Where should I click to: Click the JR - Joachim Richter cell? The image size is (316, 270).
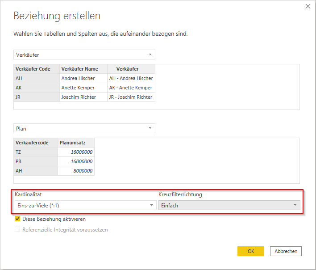[x=131, y=97]
